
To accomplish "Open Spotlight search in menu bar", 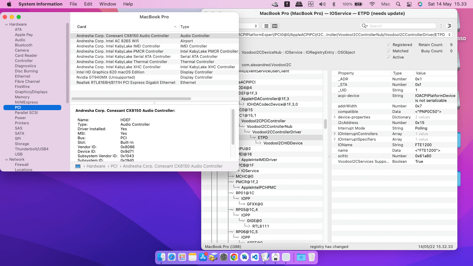I will [x=399, y=4].
